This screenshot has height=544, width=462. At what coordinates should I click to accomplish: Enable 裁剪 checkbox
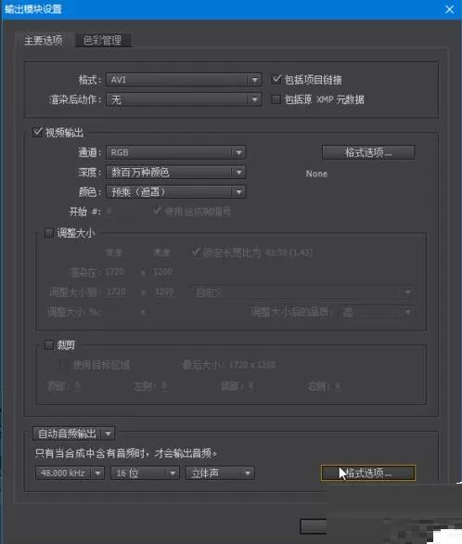point(48,344)
